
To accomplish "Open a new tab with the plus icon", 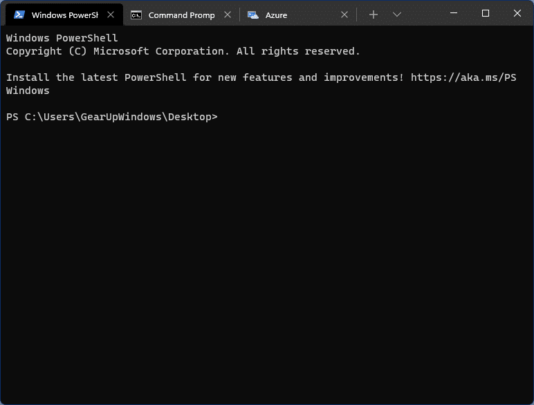I will click(374, 15).
